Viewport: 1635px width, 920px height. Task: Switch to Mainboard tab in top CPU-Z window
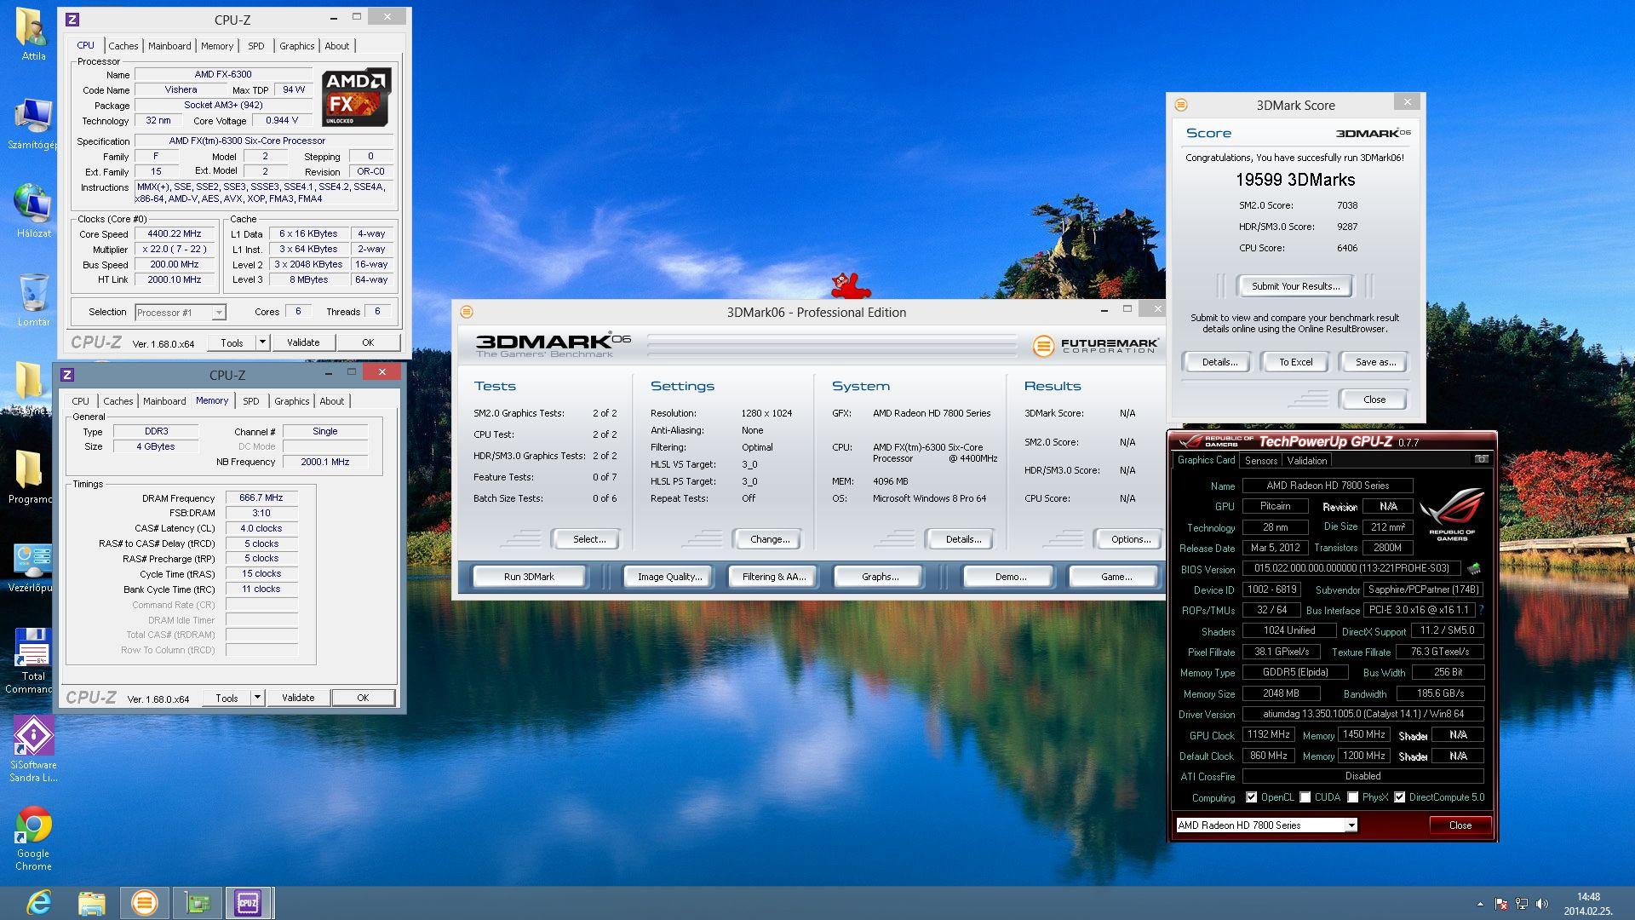169,46
